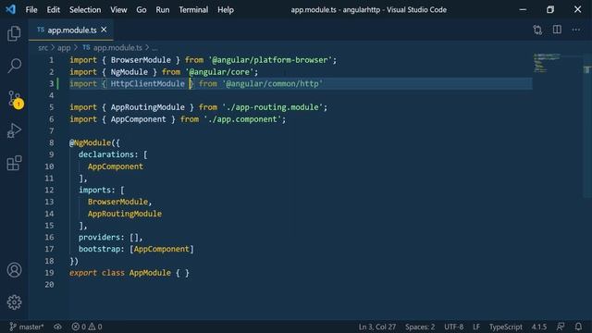592x333 pixels.
Task: Open the Run menu
Action: 163,10
